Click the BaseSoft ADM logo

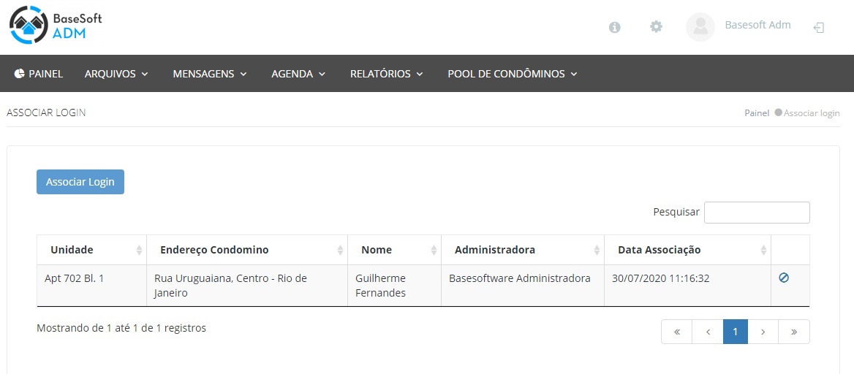tap(56, 26)
